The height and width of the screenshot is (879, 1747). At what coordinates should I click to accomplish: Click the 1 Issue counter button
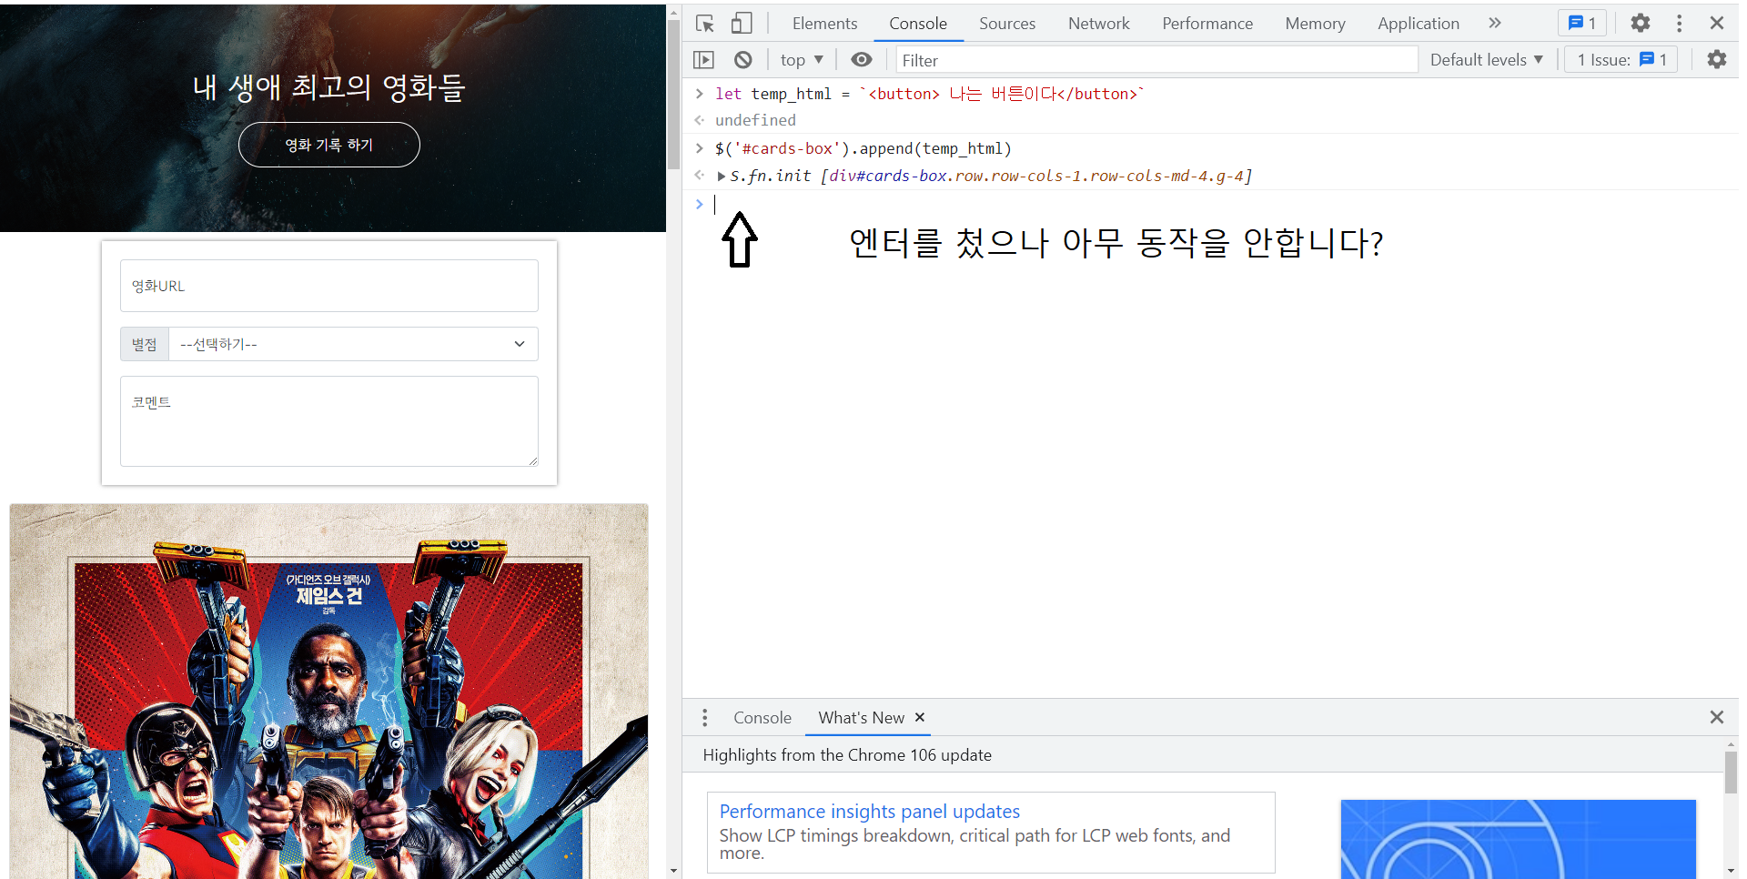[1621, 60]
